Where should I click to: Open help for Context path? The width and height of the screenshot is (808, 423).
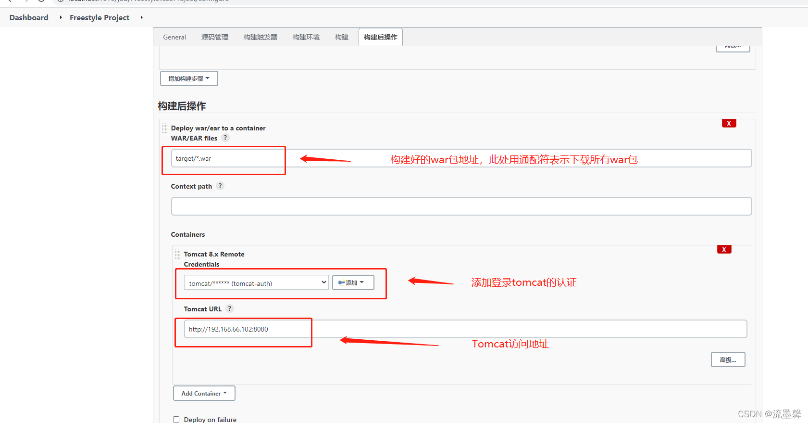[x=220, y=186]
